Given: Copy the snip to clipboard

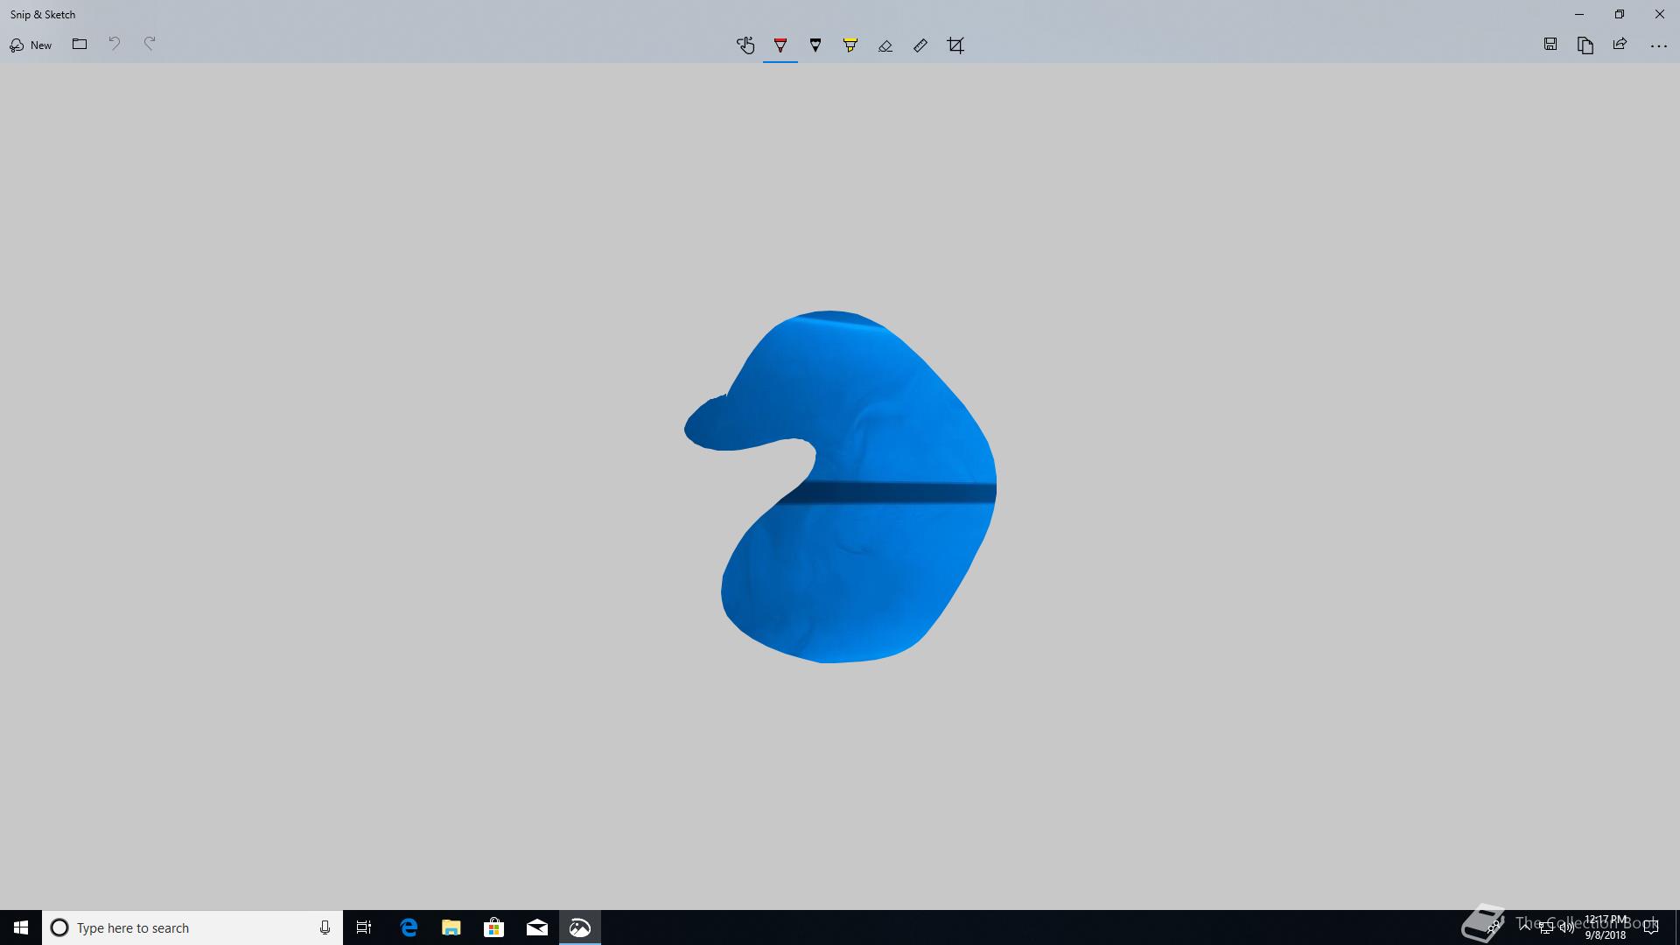Looking at the screenshot, I should [1585, 45].
